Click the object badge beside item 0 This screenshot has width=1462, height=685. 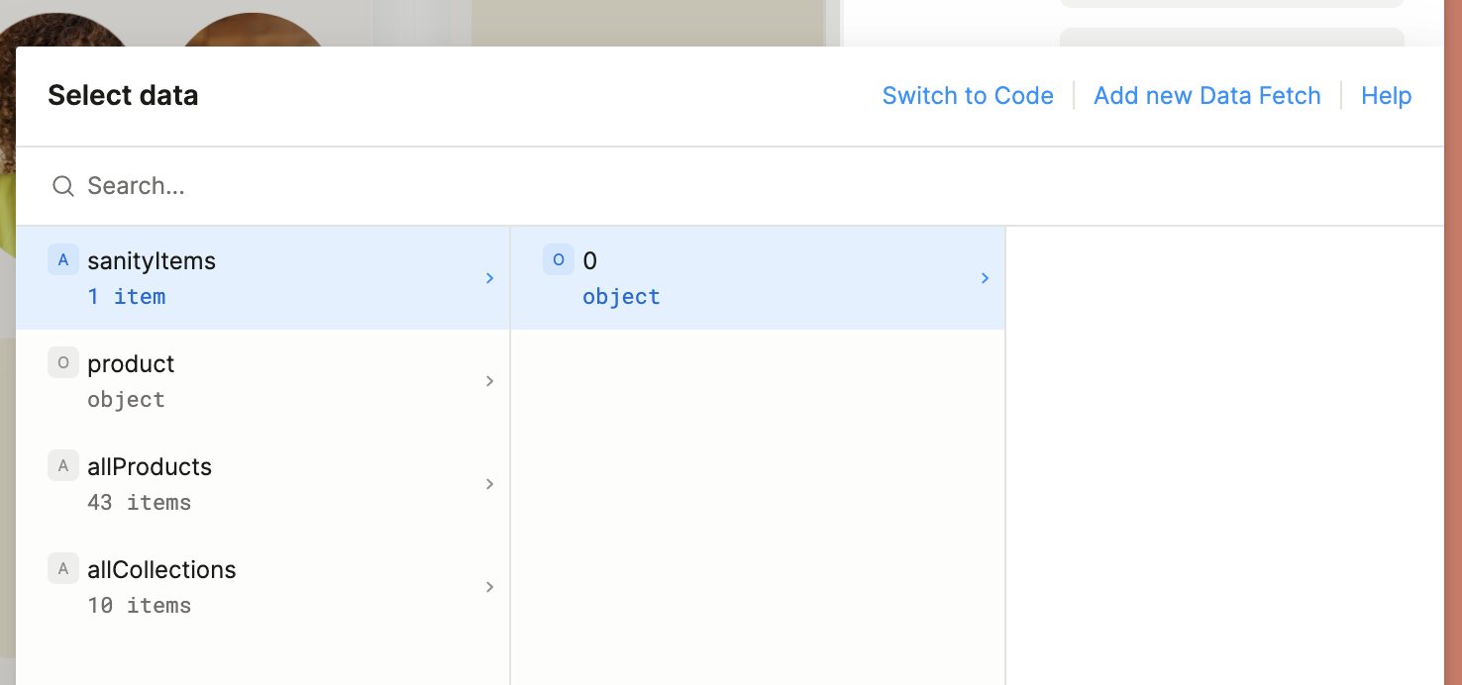559,260
